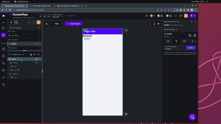Select the Page Title text on canvas
The width and height of the screenshot is (221, 124).
point(90,31)
